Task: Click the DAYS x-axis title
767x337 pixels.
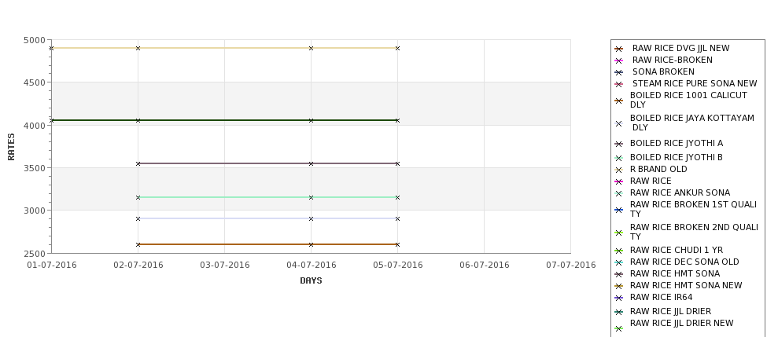Action: (311, 280)
